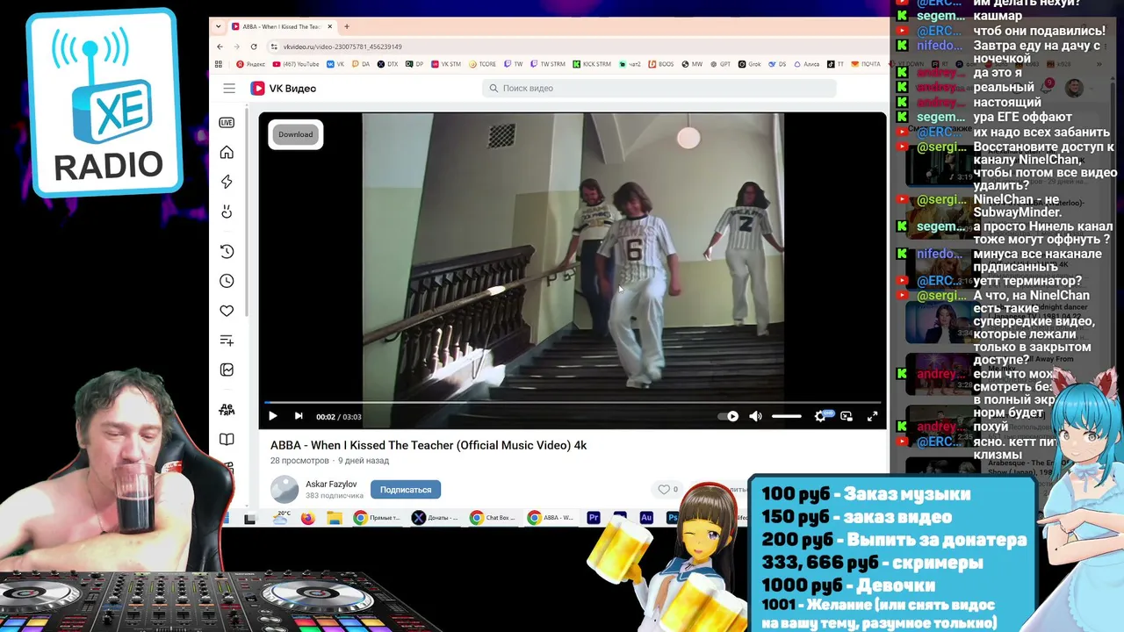Screen dimensions: 1124x632
Task: Open the Grok bookmark
Action: point(750,64)
